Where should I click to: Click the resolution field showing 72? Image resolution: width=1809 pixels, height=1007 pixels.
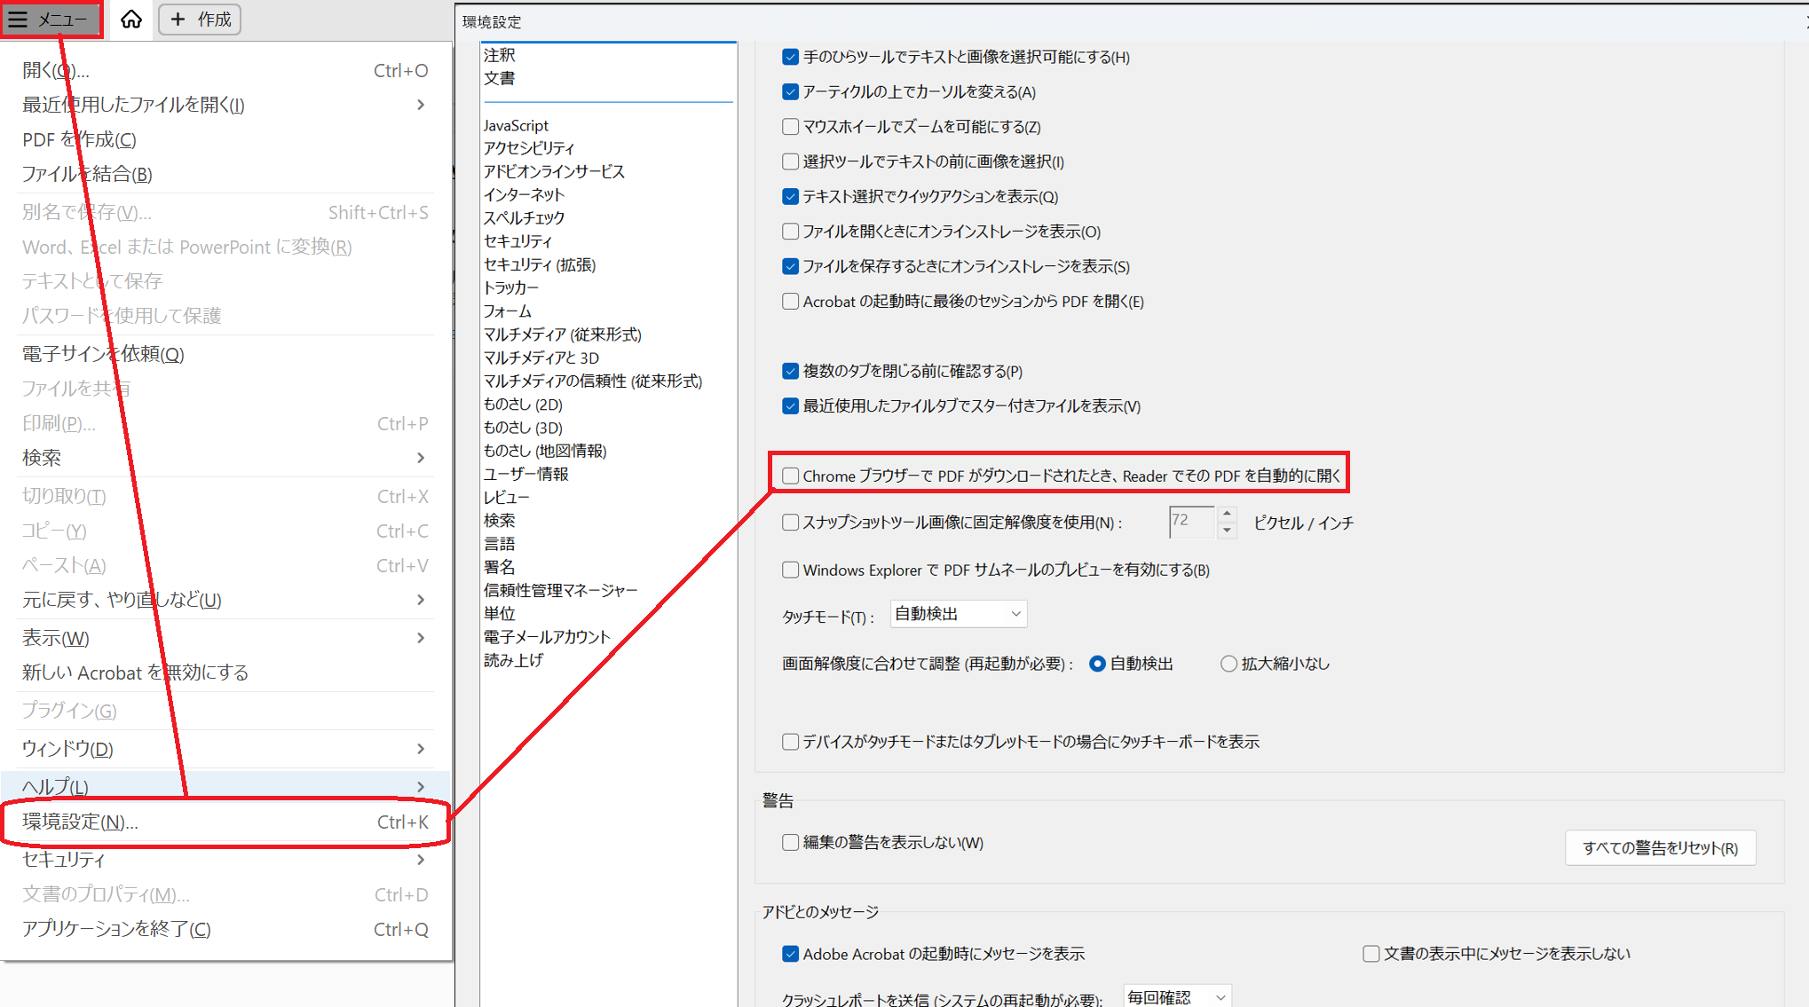[x=1192, y=522]
